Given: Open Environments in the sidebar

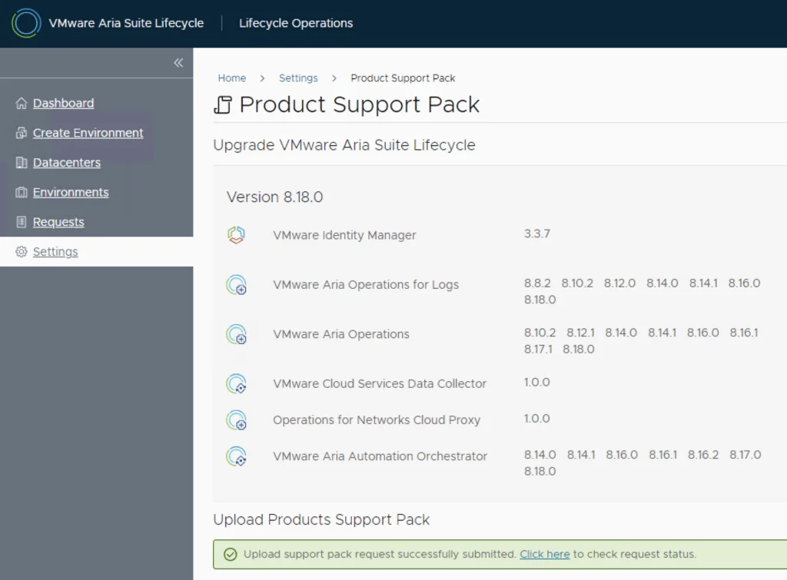Looking at the screenshot, I should (71, 192).
